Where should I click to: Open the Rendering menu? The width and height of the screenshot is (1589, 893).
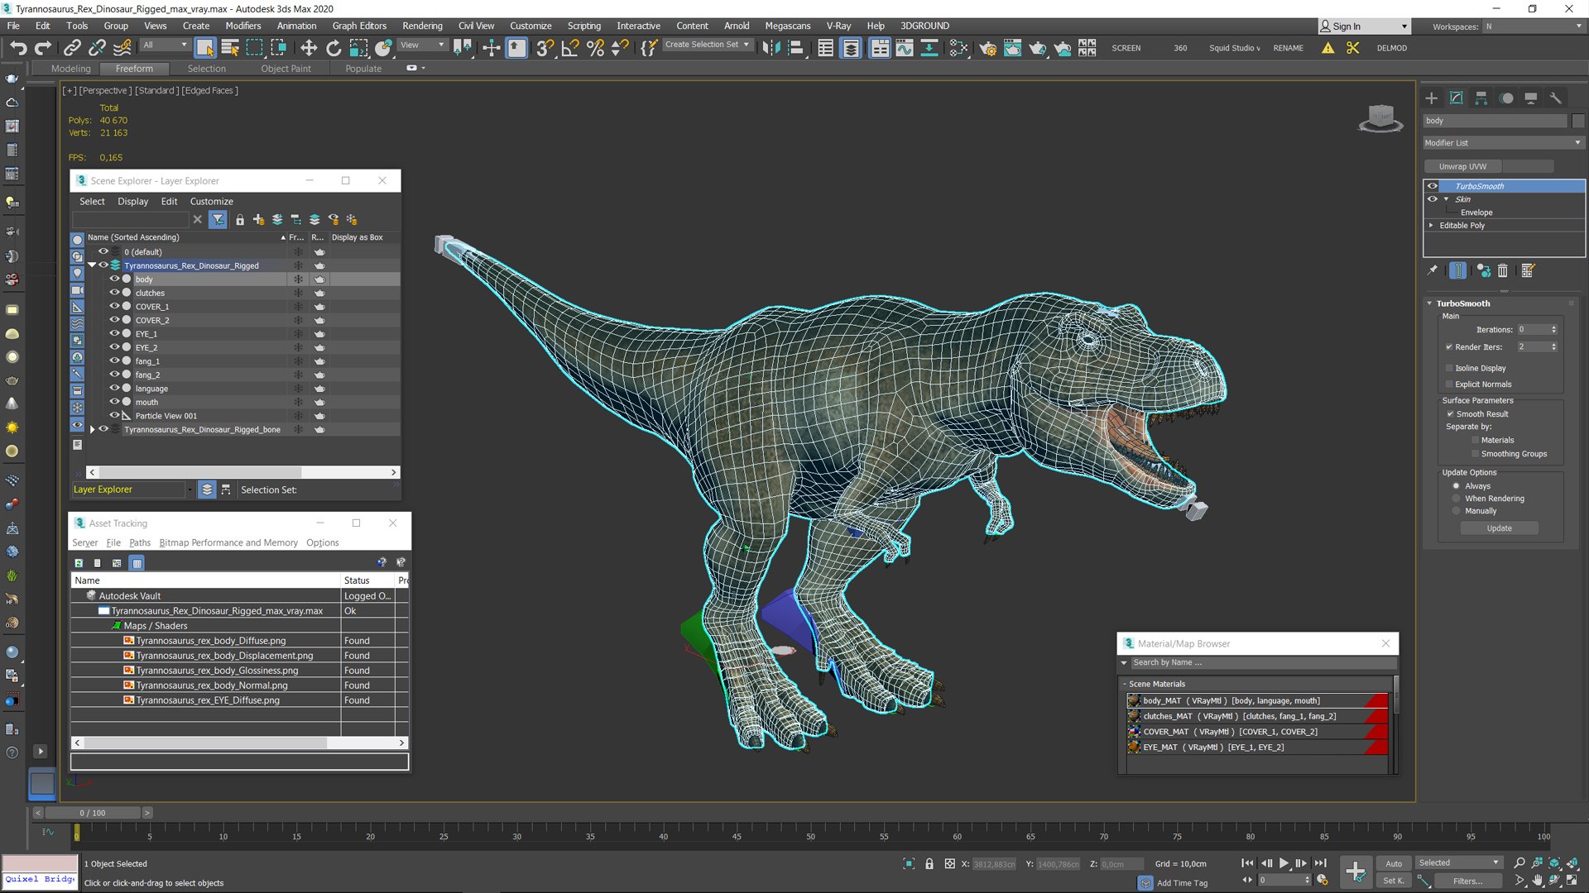click(x=422, y=26)
